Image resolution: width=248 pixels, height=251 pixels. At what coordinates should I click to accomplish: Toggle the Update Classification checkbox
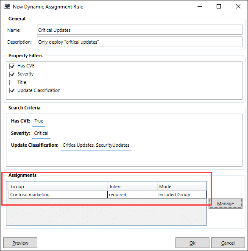pos(12,90)
